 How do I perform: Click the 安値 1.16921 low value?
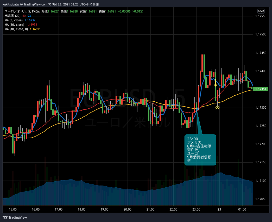pyautogui.click(x=88, y=11)
